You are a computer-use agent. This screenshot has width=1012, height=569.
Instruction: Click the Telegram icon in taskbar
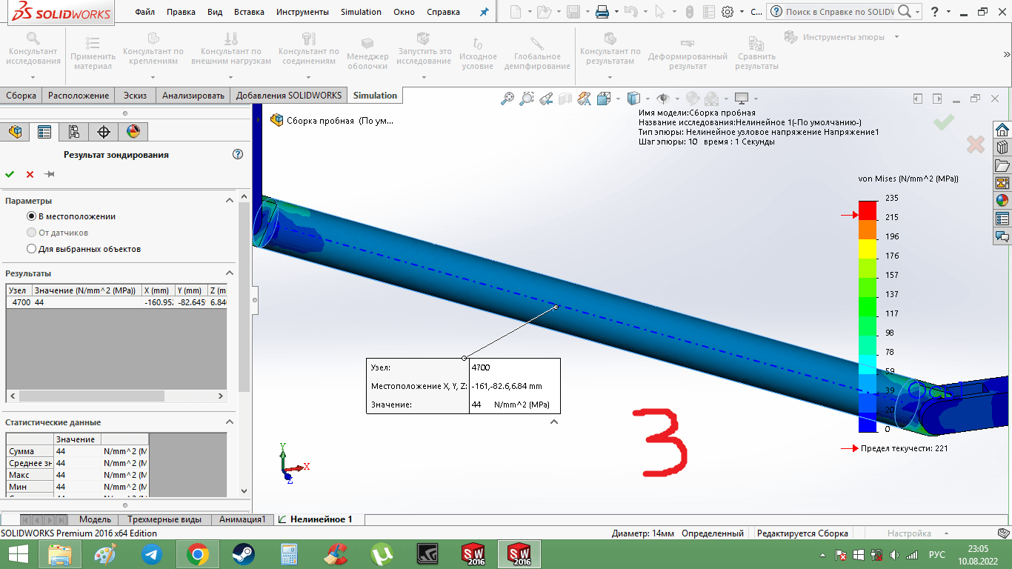[x=152, y=554]
